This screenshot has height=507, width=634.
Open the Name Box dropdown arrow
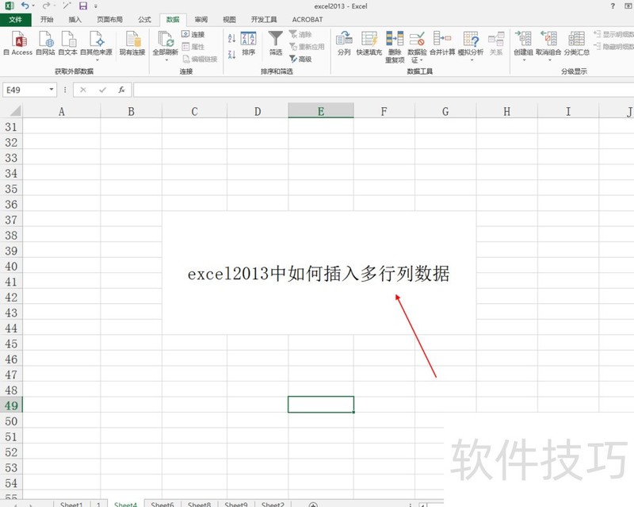click(52, 90)
